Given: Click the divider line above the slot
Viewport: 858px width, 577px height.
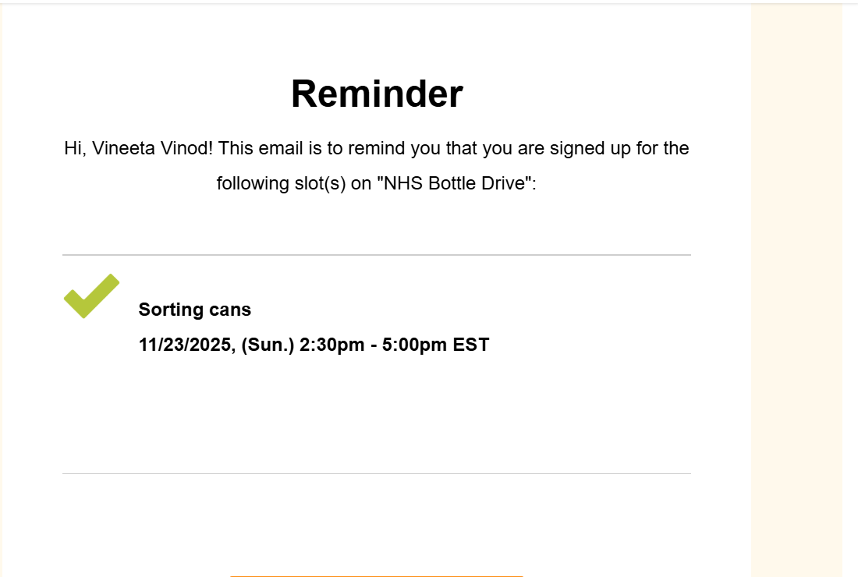Looking at the screenshot, I should point(377,255).
